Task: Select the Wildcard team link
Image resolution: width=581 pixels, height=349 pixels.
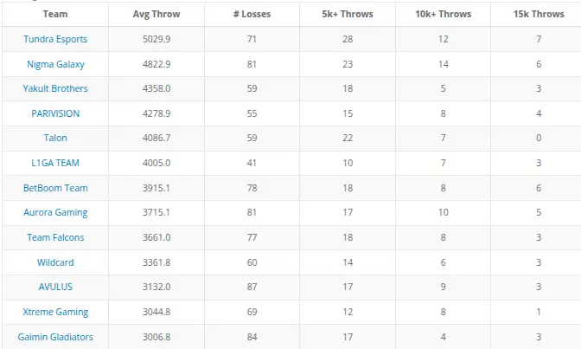Action: [x=55, y=262]
